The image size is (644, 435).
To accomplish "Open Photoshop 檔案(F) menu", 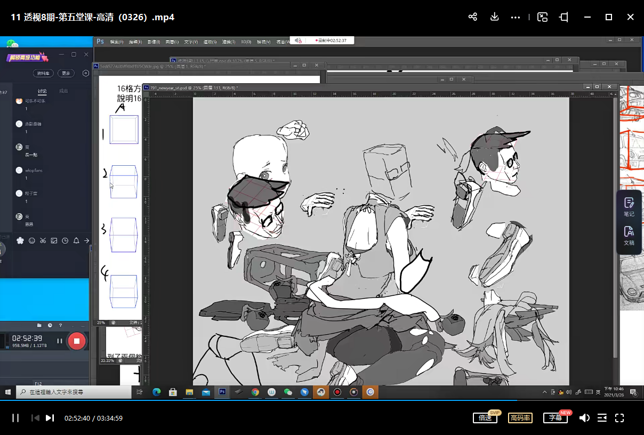I will point(116,42).
